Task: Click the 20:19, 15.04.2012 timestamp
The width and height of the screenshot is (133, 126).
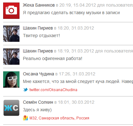Action: pyautogui.click(x=78, y=5)
